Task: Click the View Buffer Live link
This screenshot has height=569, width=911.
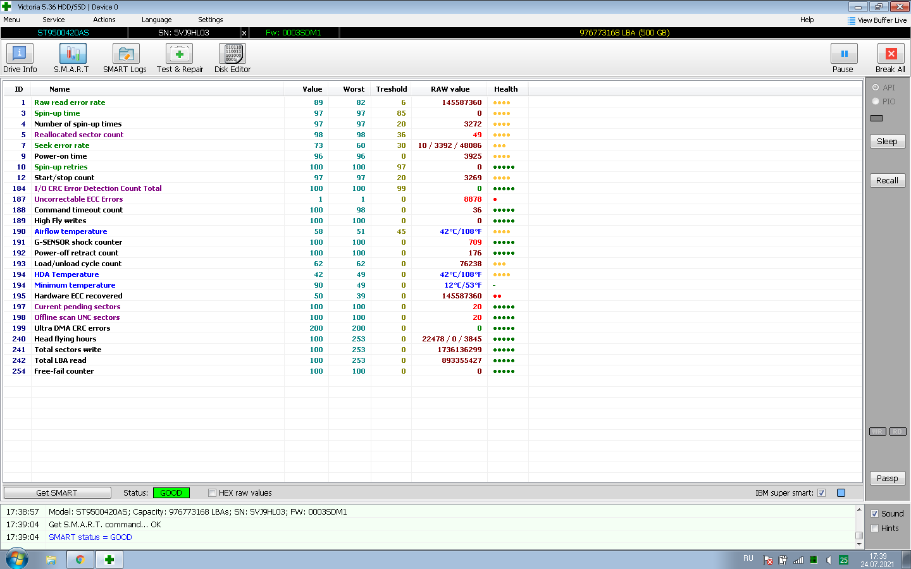Action: (883, 21)
